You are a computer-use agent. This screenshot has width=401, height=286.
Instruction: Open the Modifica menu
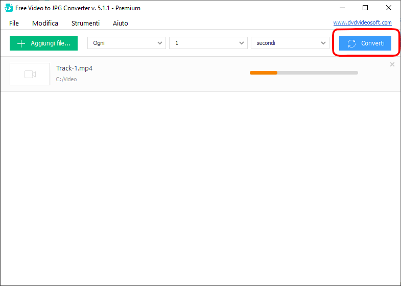(x=45, y=23)
